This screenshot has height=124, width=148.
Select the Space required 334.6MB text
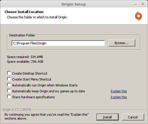25,57
